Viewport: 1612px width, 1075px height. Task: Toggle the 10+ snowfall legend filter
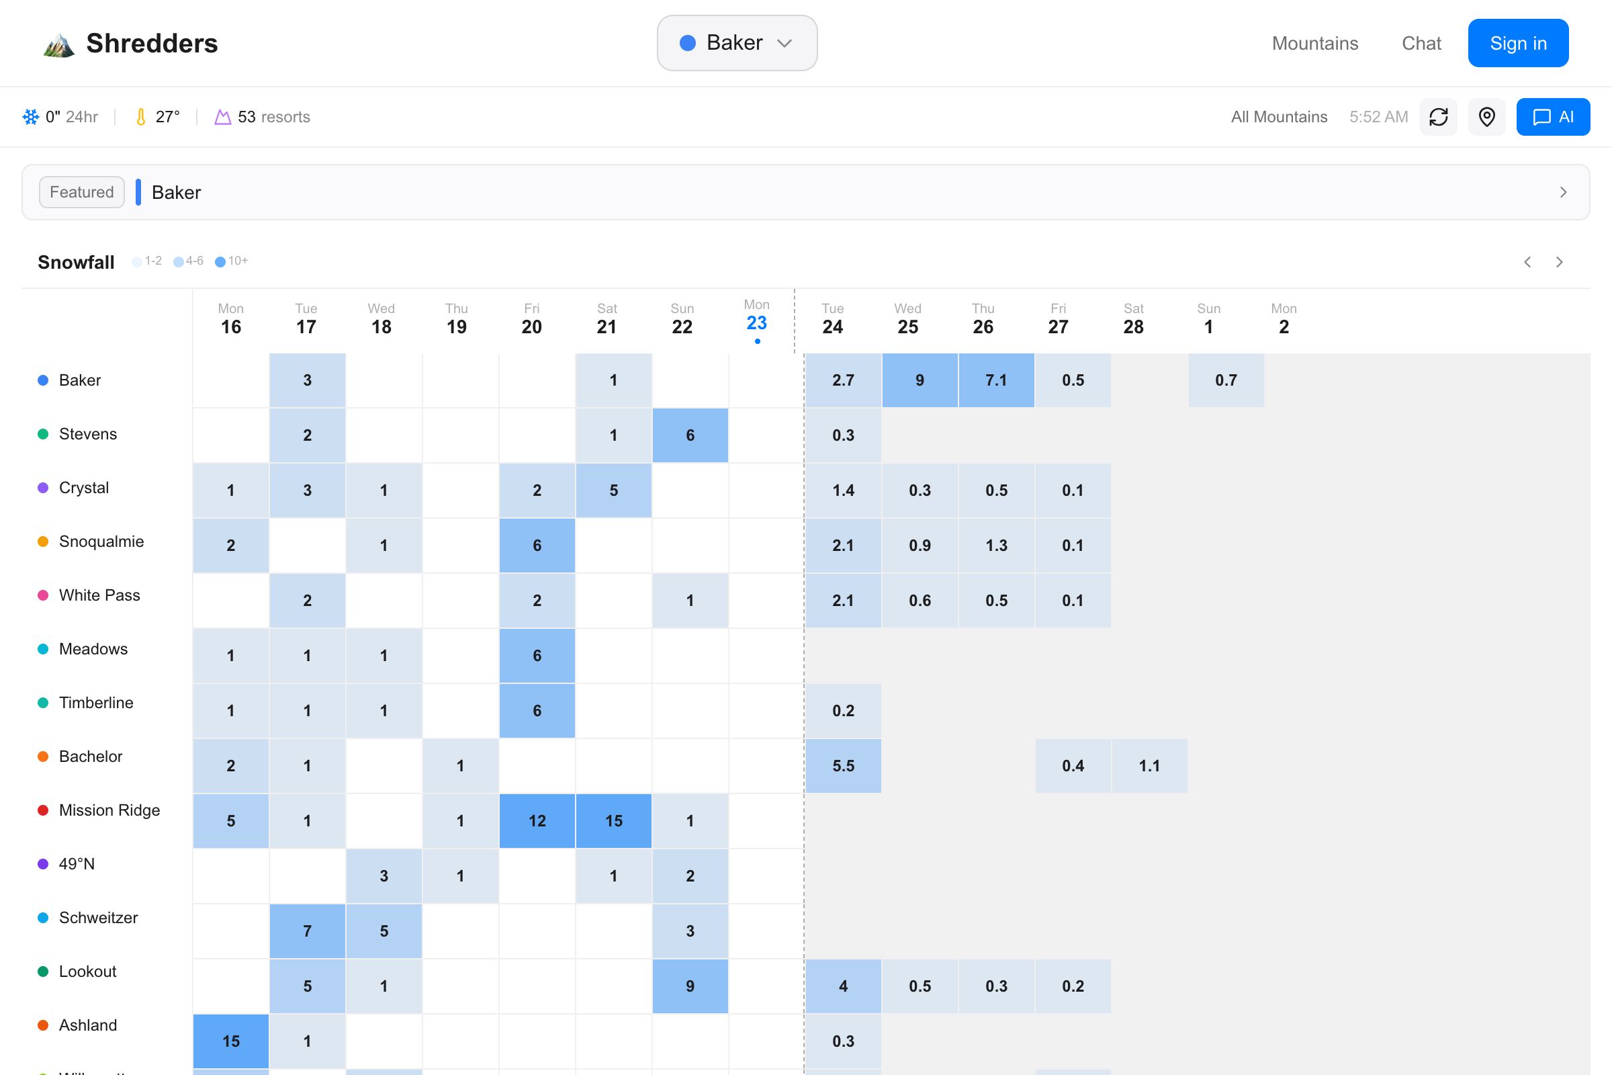click(232, 261)
